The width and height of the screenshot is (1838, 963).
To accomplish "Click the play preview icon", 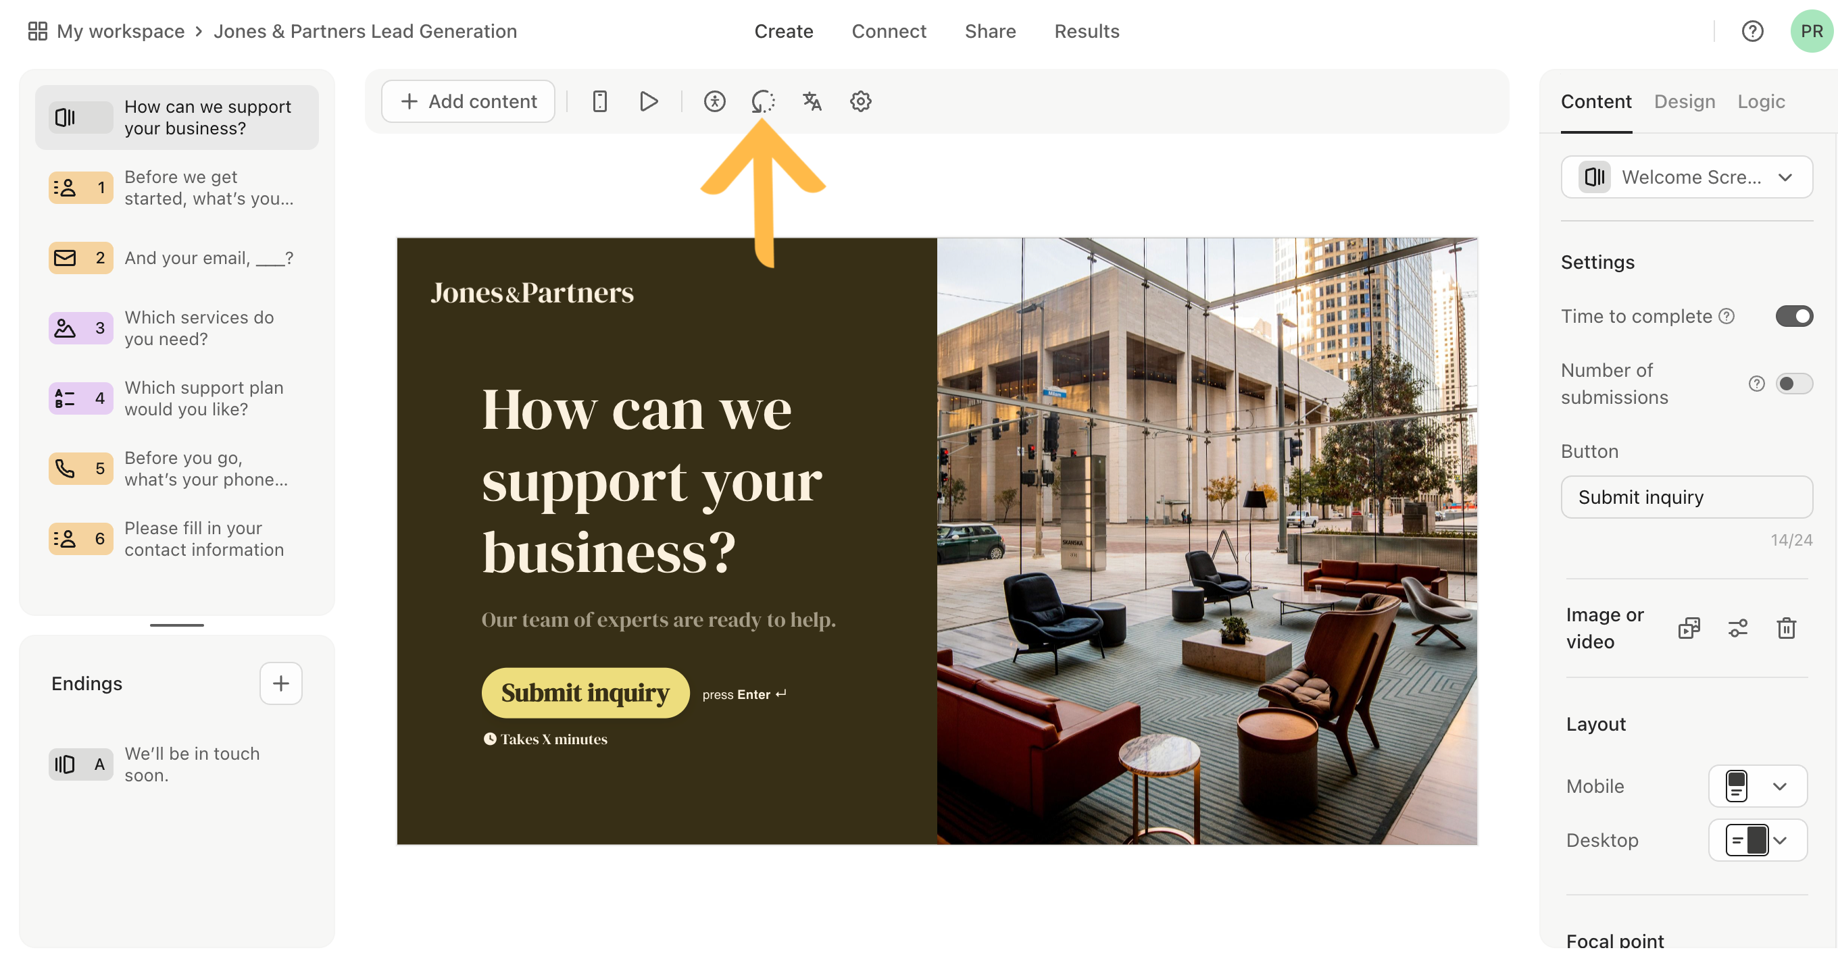I will click(x=648, y=101).
